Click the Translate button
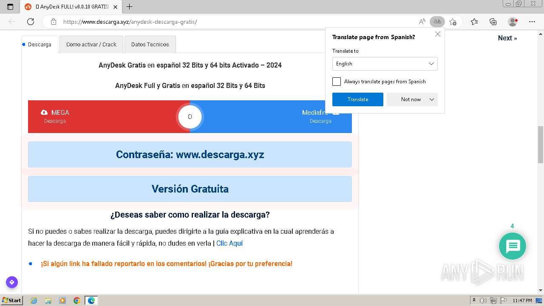 (x=358, y=99)
